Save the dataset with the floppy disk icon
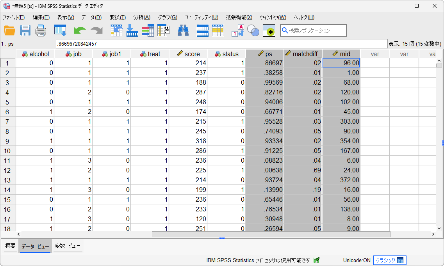 tap(25, 30)
